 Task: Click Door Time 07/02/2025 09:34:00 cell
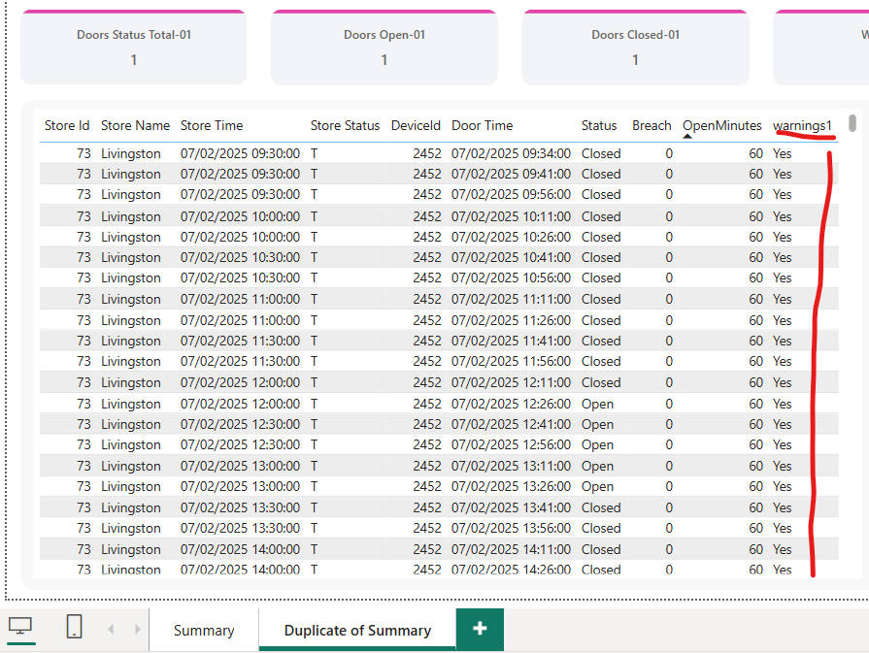click(511, 153)
